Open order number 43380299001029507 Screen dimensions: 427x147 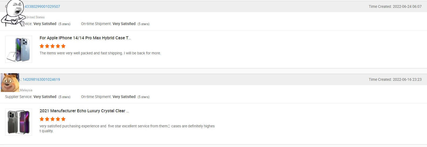pos(42,6)
